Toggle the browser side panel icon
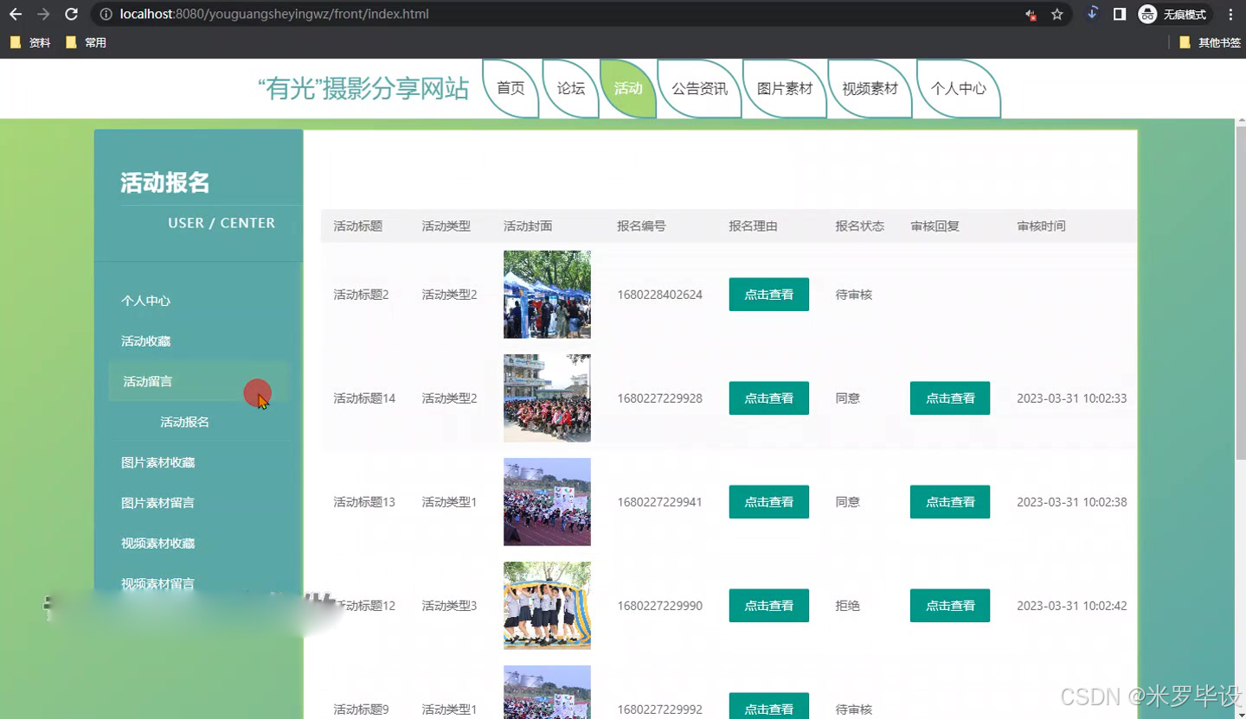 point(1119,14)
